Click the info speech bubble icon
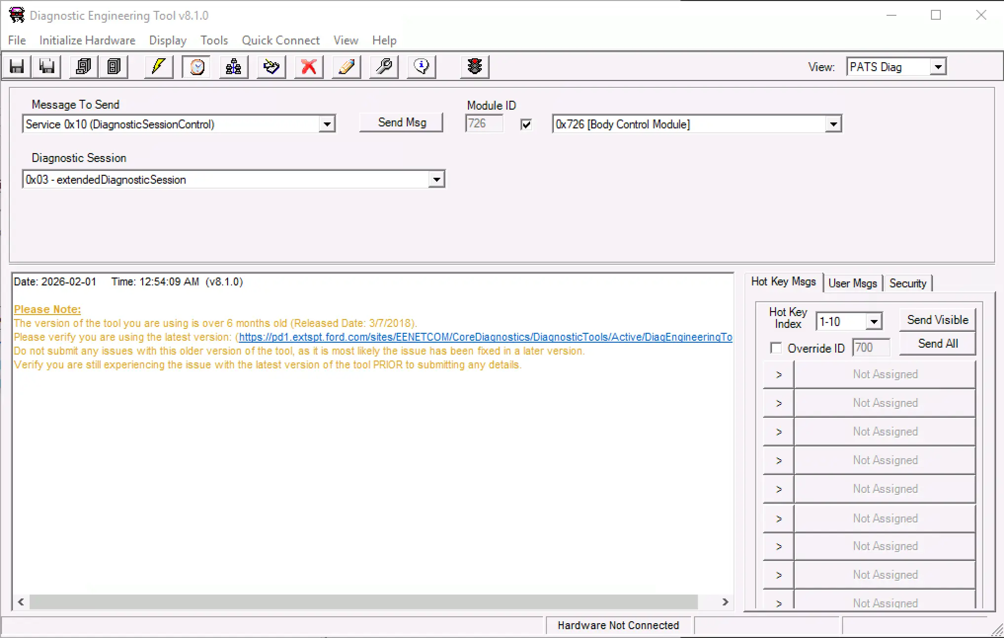 422,67
